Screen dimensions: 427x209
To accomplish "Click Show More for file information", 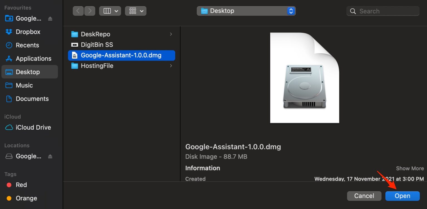I will (x=410, y=168).
